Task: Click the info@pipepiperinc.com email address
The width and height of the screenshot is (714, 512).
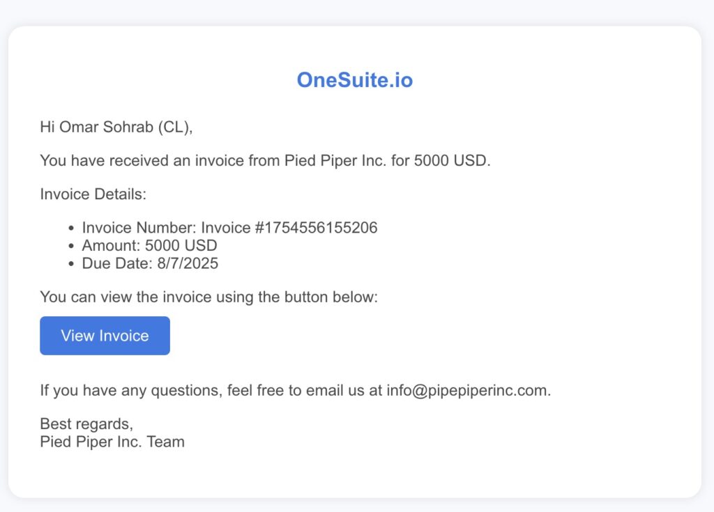Action: [x=466, y=391]
